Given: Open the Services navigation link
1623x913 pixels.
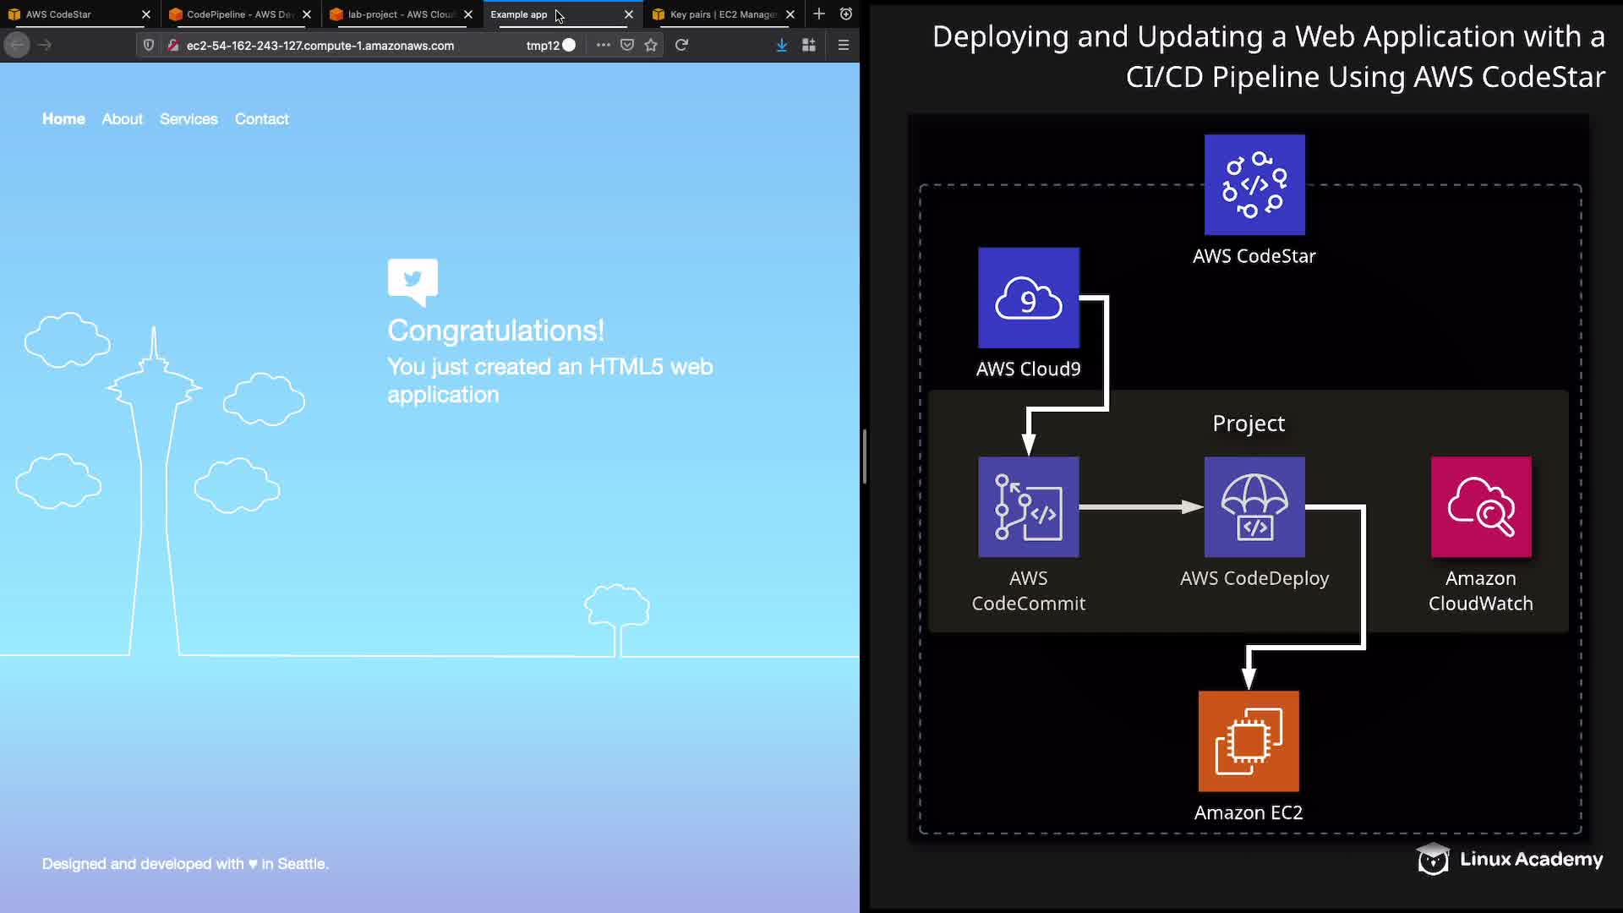Looking at the screenshot, I should 189,119.
